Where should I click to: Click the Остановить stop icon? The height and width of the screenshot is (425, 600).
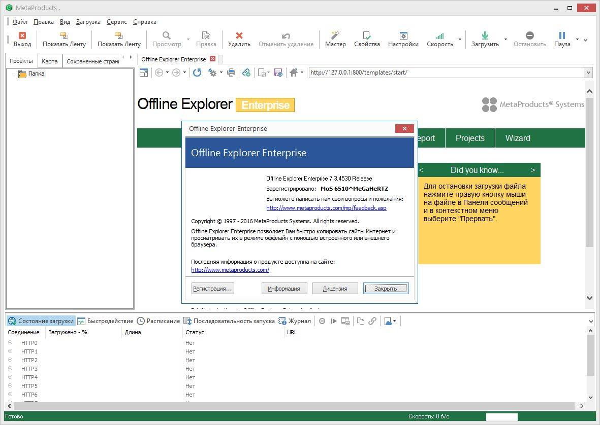point(529,36)
